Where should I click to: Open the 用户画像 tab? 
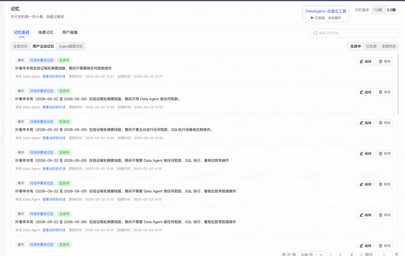coord(70,32)
